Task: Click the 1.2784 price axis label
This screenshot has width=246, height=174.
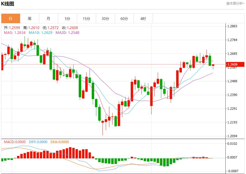Action: pos(232,40)
